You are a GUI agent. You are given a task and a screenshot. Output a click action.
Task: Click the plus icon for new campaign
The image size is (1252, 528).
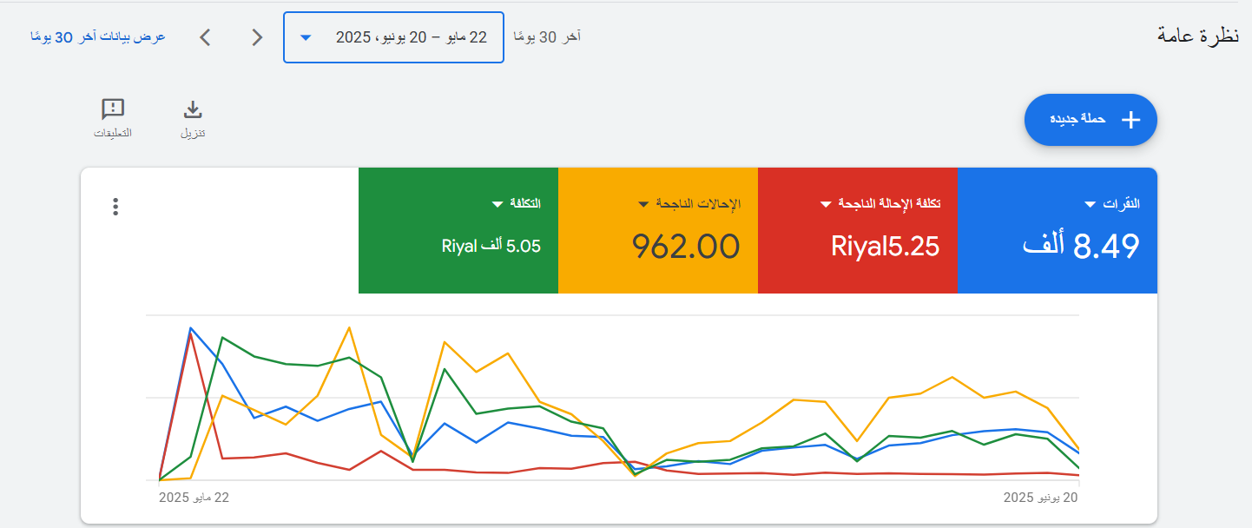[1130, 120]
